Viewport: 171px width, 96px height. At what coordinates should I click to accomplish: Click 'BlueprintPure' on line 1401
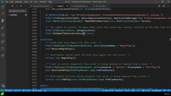[x=66, y=30]
